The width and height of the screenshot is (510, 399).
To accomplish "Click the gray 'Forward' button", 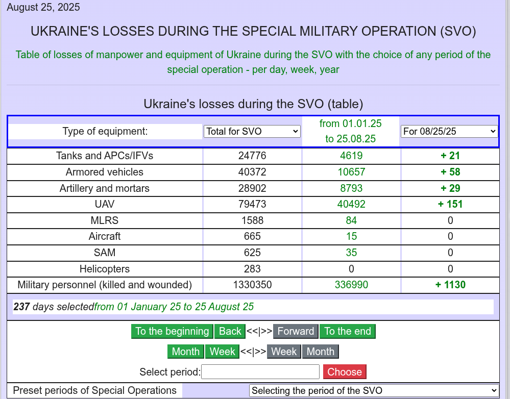I will 296,331.
